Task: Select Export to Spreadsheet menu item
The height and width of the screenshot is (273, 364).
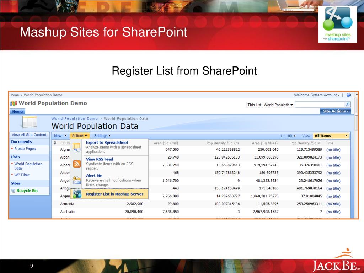Action: point(109,147)
